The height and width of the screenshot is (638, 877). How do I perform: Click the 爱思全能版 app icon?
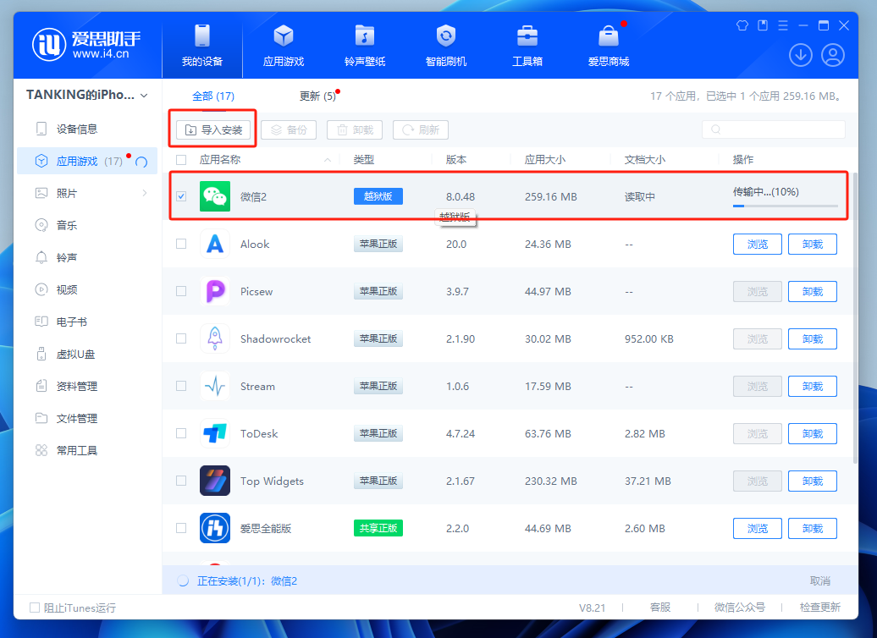tap(215, 528)
